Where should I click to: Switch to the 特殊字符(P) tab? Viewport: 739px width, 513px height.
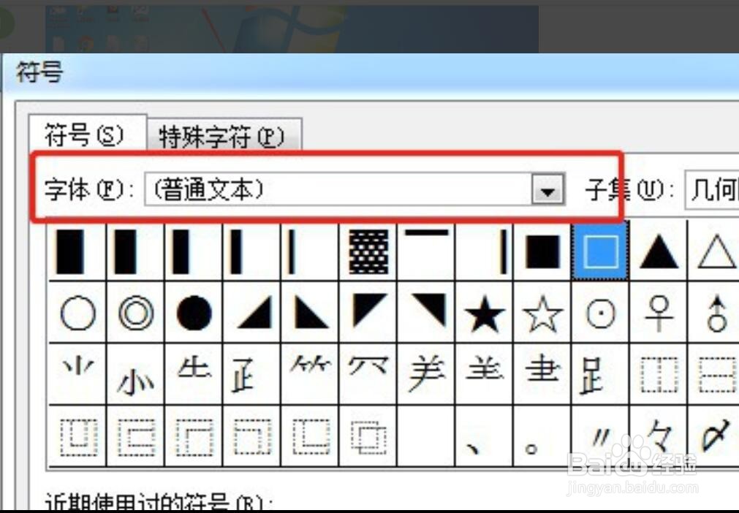[224, 135]
